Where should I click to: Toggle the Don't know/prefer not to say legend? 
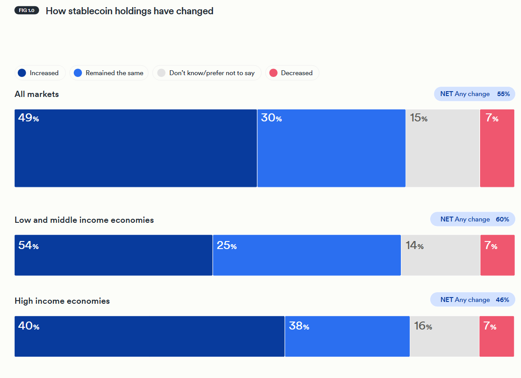pyautogui.click(x=206, y=73)
